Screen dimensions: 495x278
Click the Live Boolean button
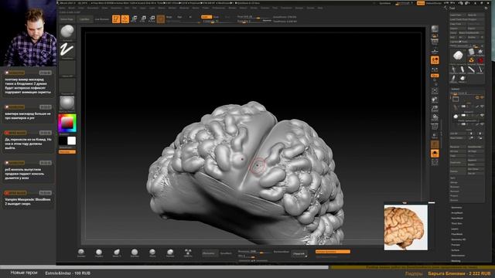coord(102,19)
